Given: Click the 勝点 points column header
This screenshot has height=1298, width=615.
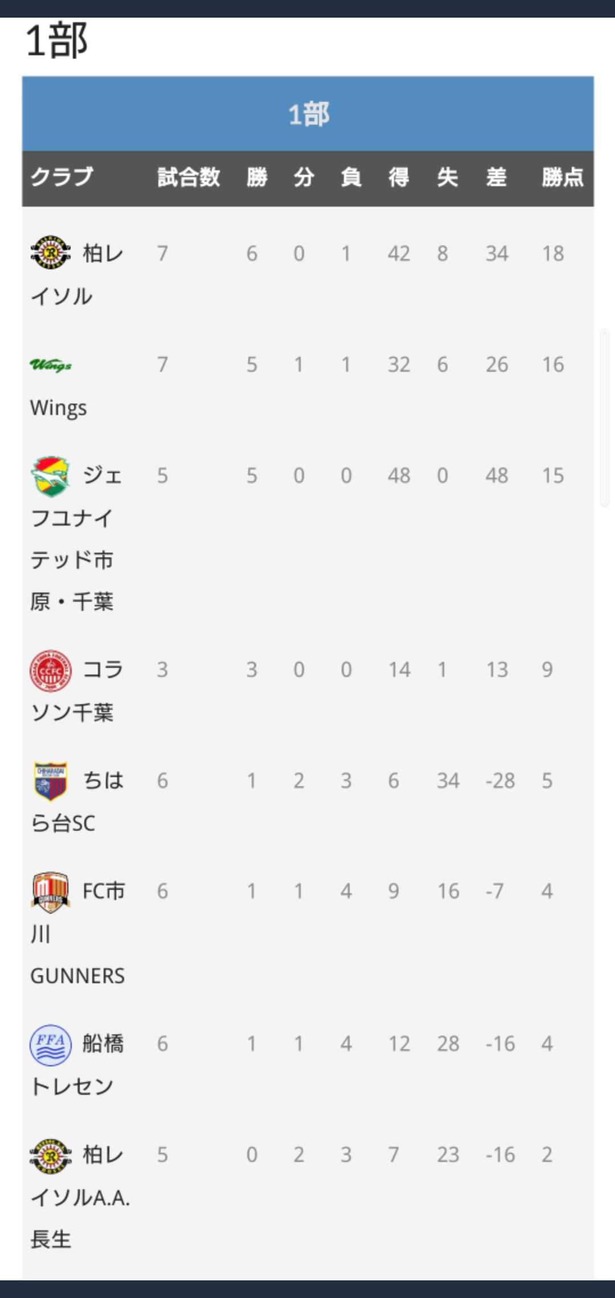Looking at the screenshot, I should tap(562, 178).
